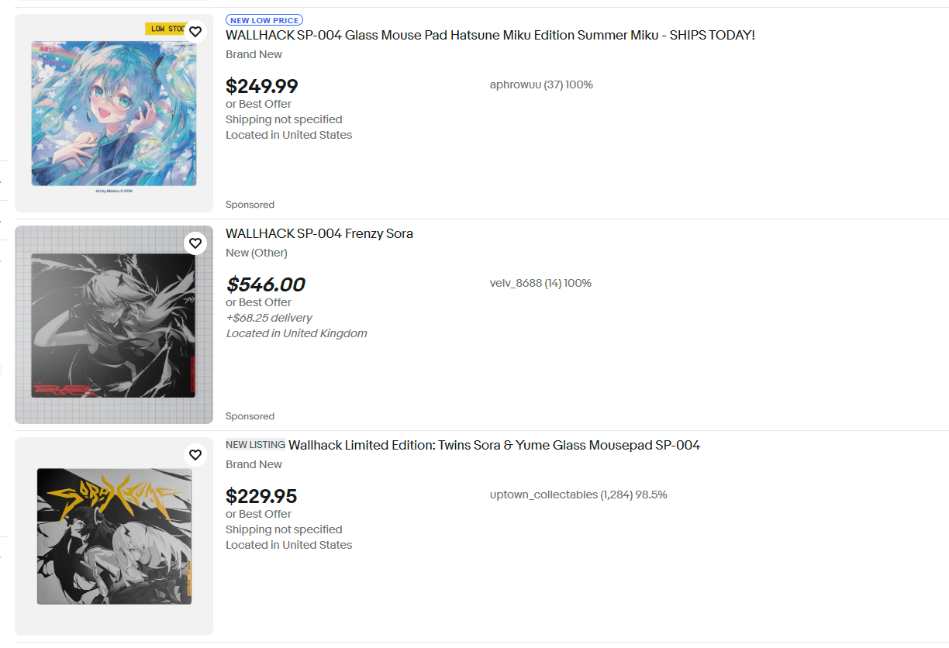Click the NEW LISTING tag on Twins mousepad
The image size is (949, 648).
pos(255,445)
